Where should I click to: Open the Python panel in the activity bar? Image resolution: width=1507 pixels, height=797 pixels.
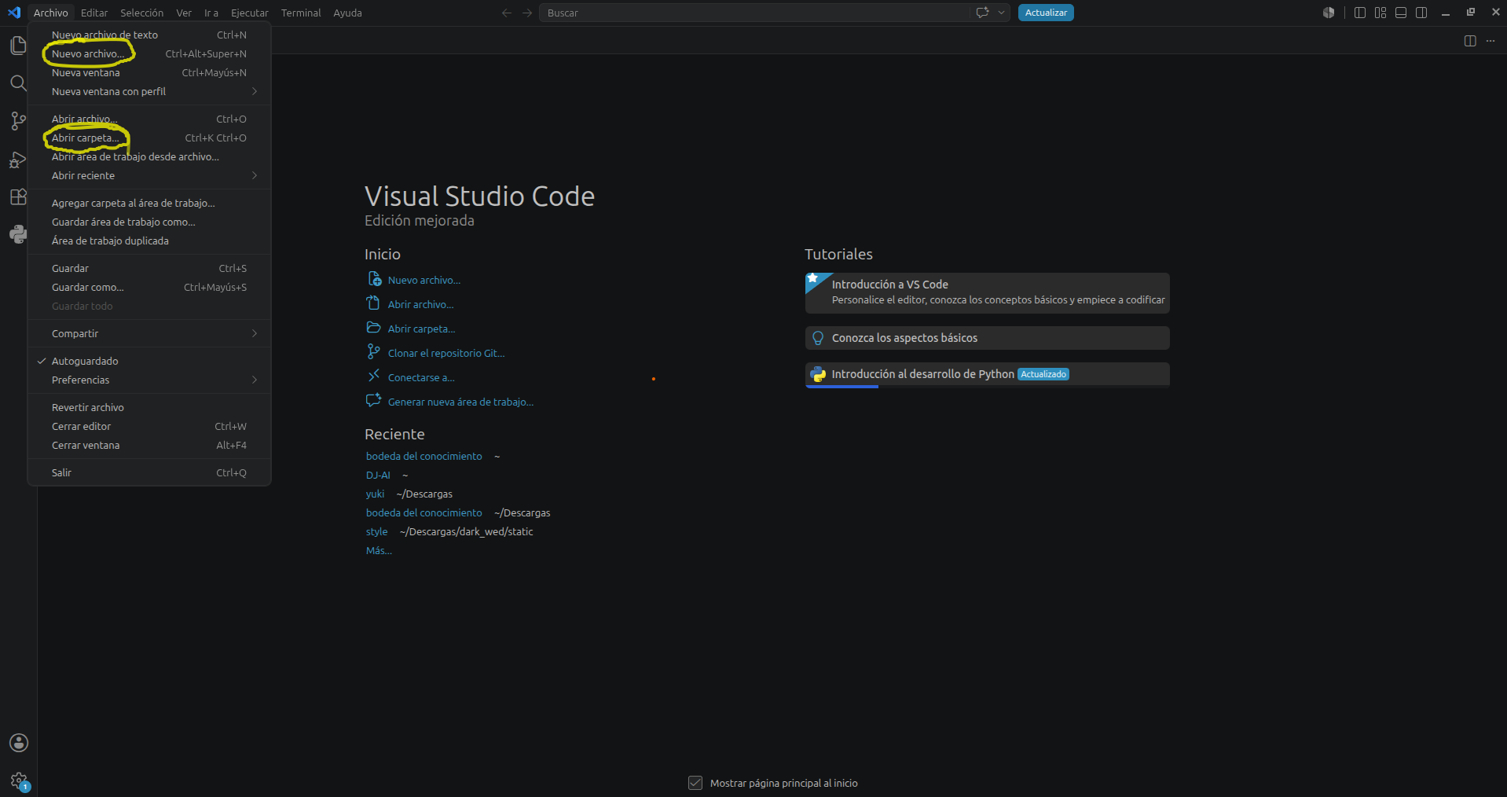[18, 234]
